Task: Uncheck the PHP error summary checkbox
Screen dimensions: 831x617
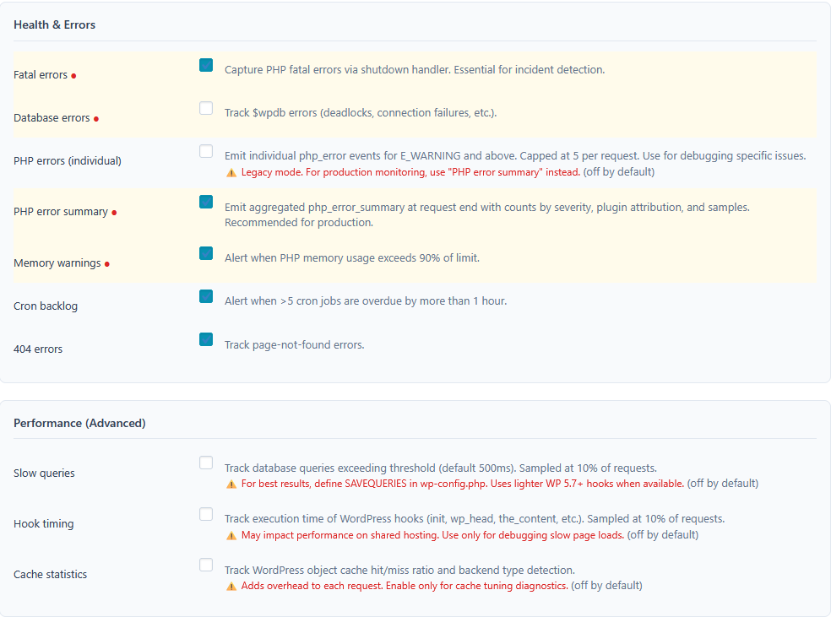Action: pyautogui.click(x=206, y=203)
